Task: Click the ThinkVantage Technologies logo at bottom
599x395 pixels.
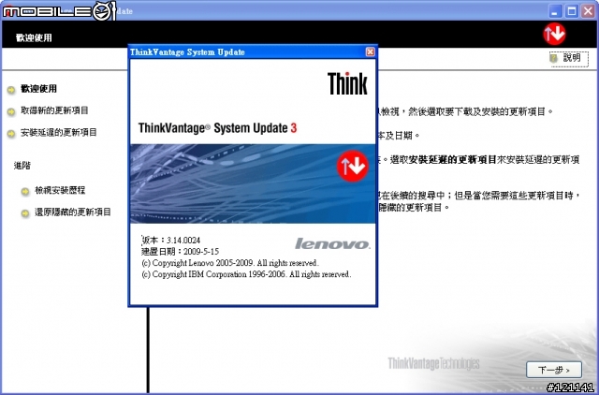Action: coord(433,363)
